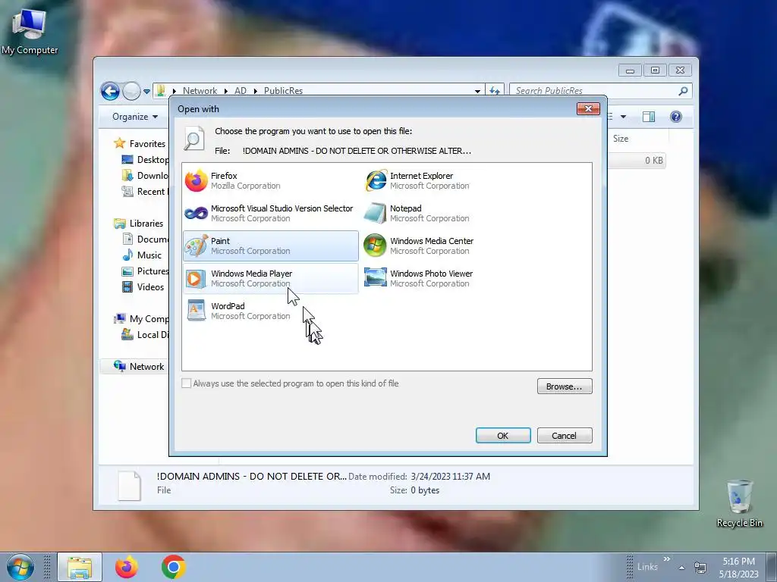This screenshot has height=582, width=777.
Task: Confirm with the OK button
Action: (503, 436)
